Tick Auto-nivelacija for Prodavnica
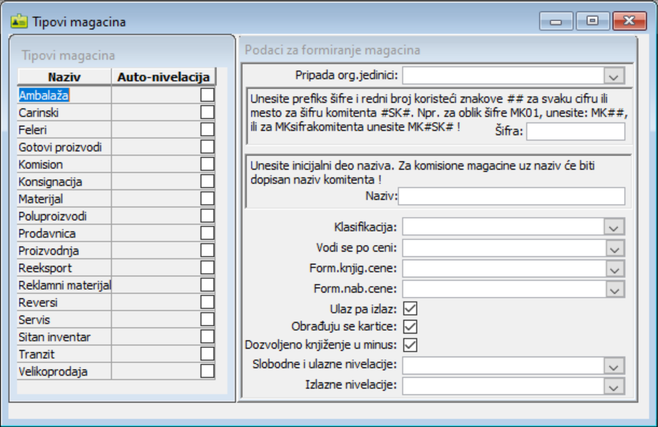Screen dimensions: 658x427 point(207,233)
